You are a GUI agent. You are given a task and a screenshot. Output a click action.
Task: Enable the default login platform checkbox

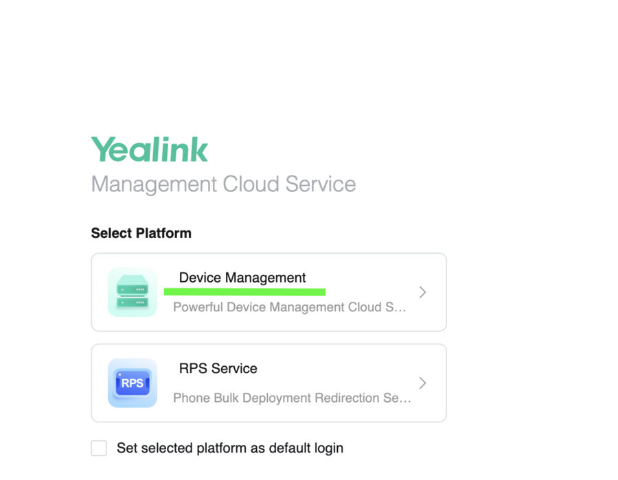pos(99,448)
